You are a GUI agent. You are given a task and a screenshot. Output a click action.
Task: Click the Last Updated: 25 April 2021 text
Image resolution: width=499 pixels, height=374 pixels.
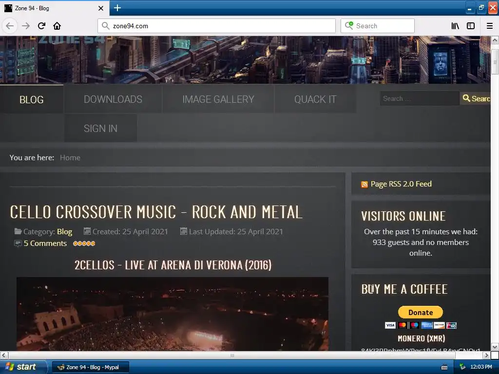coord(236,231)
